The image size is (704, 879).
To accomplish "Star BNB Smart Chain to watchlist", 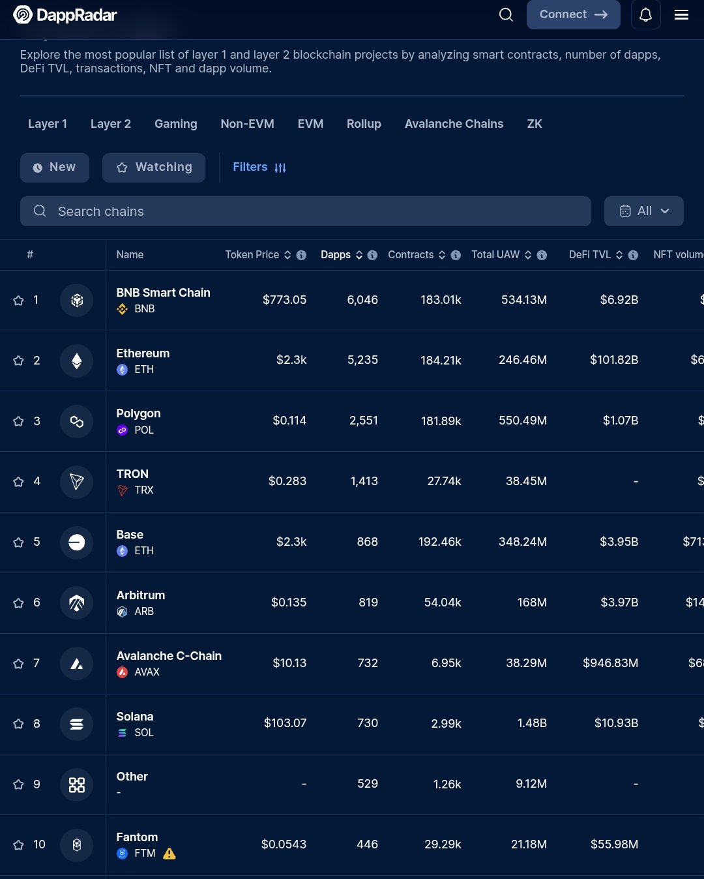I will tap(18, 301).
